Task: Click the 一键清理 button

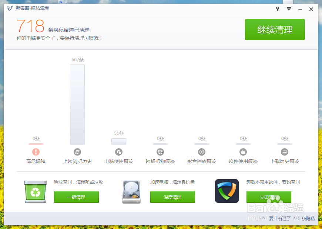Action: point(76,197)
